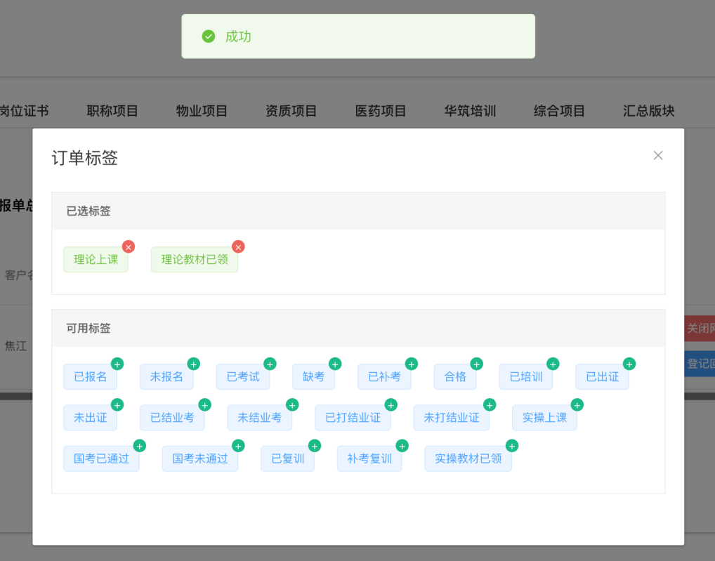Switch to the 物业项目 tab
Screen dimensions: 715x561
pos(202,111)
